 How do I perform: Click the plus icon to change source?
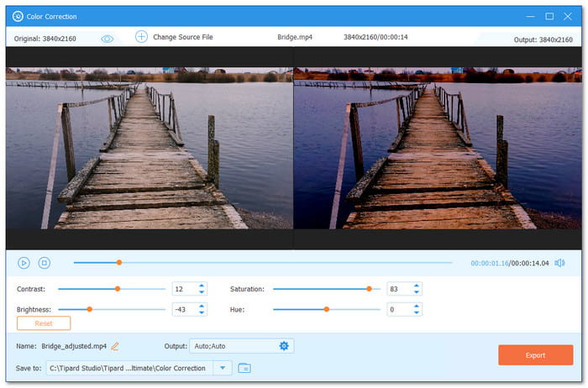141,37
